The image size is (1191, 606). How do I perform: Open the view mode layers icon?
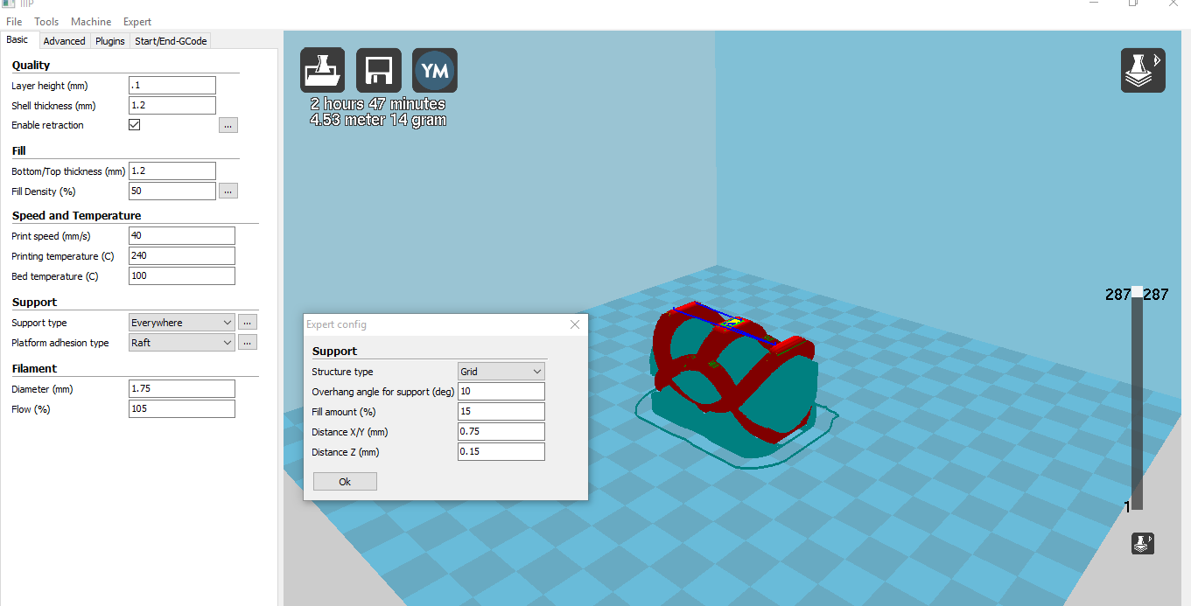tap(1143, 70)
